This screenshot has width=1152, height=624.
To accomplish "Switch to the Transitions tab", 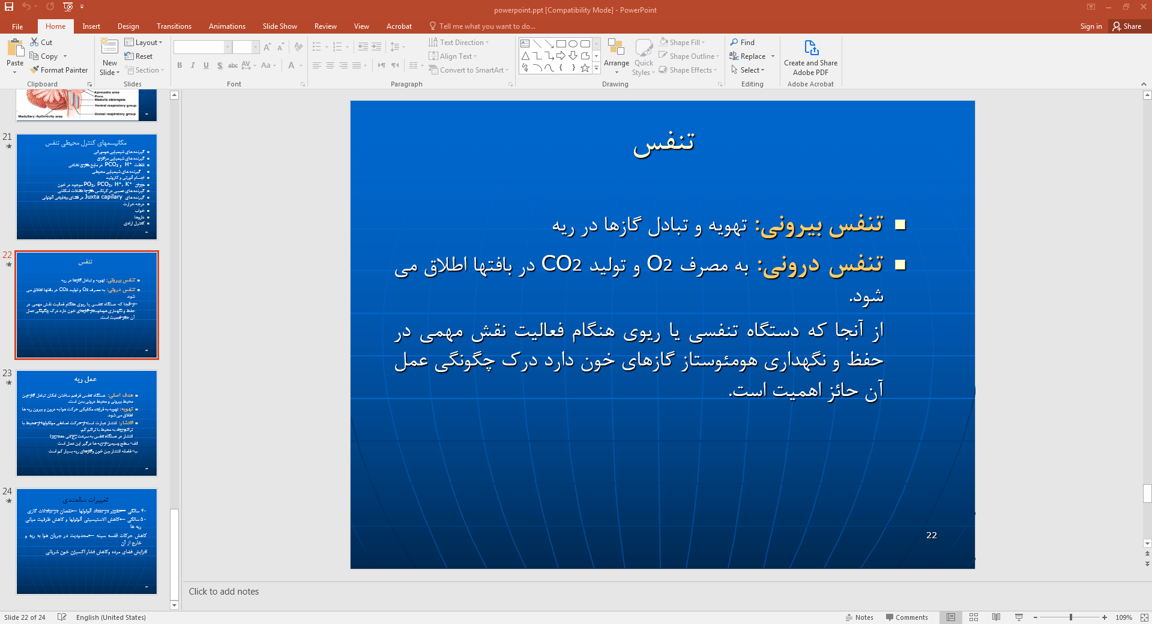I will point(174,26).
